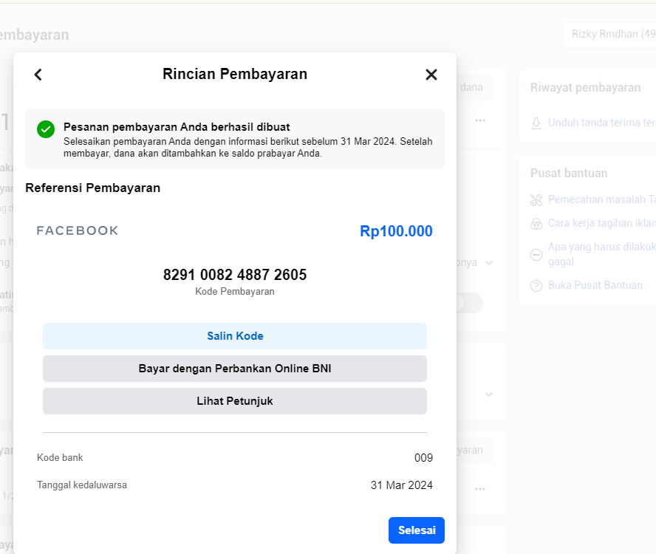This screenshot has height=554, width=656.
Task: Click the Pusat bantuan heading
Action: tap(569, 174)
